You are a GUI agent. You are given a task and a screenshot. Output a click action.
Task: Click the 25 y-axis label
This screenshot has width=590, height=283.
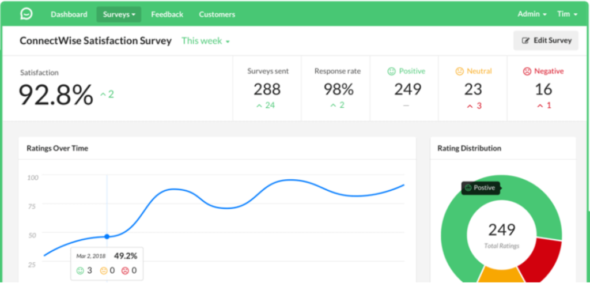coord(32,265)
